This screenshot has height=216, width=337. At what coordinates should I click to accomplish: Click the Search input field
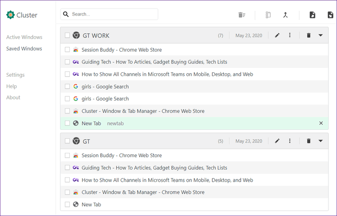coord(109,14)
